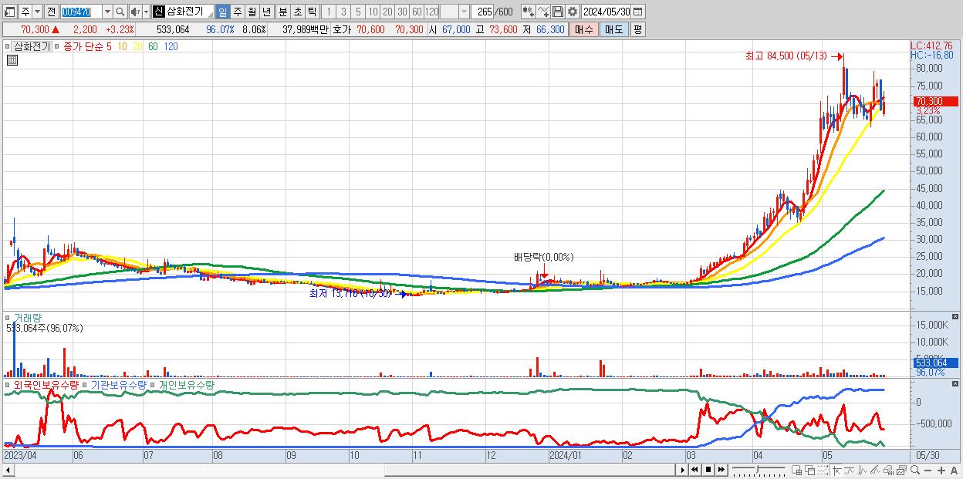This screenshot has width=963, height=479.
Task: Save chart settings with floppy disk icon
Action: 557,12
